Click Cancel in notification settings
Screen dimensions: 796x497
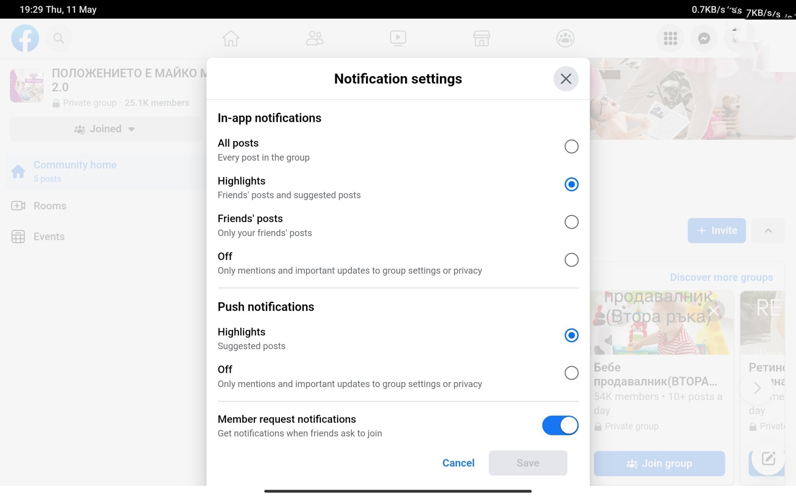(x=458, y=463)
